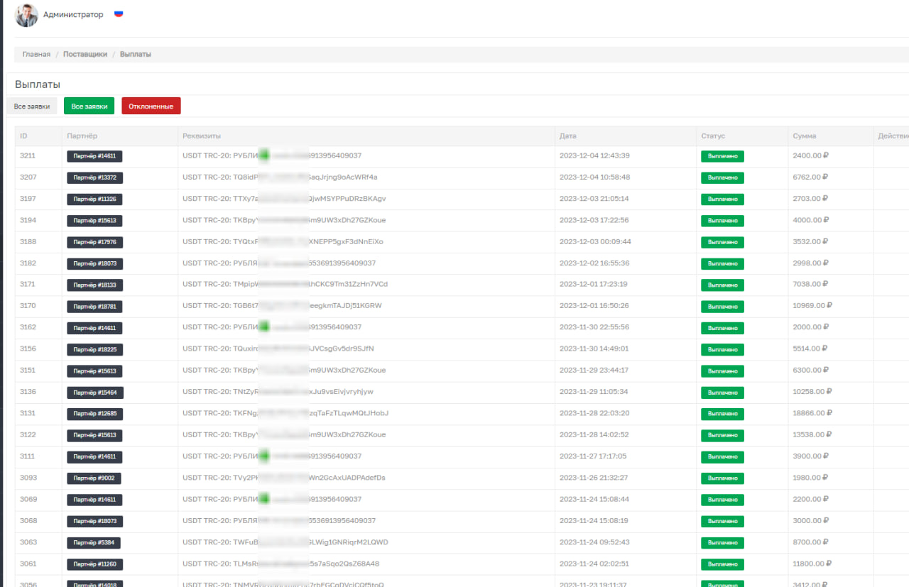Click the Сумма column header

point(805,136)
